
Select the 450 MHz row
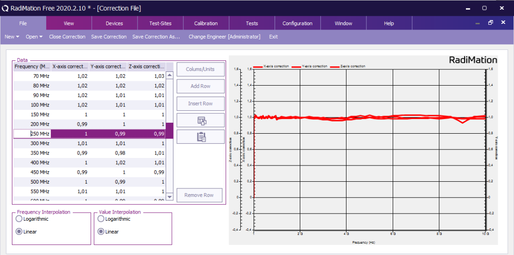(x=89, y=172)
